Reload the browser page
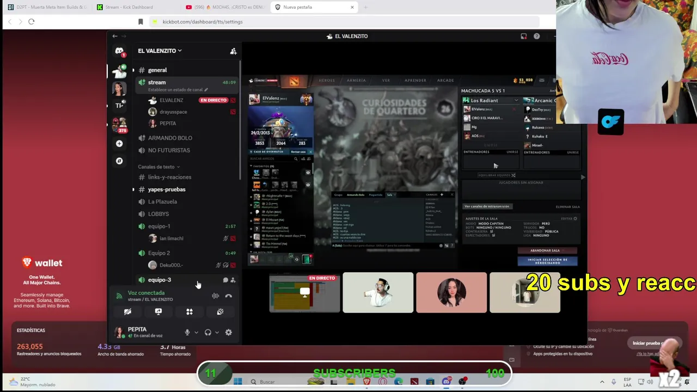Viewport: 697px width, 392px height. pyautogui.click(x=32, y=22)
